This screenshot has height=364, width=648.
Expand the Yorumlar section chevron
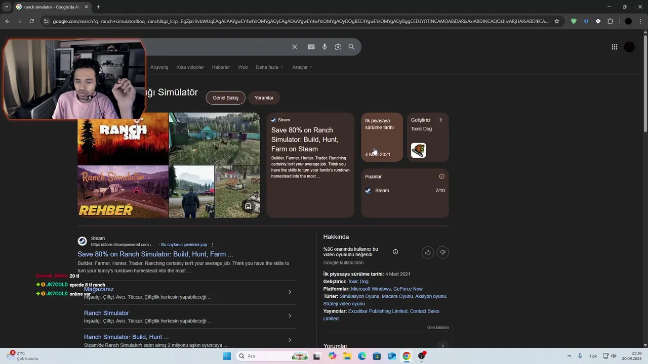[x=442, y=346]
